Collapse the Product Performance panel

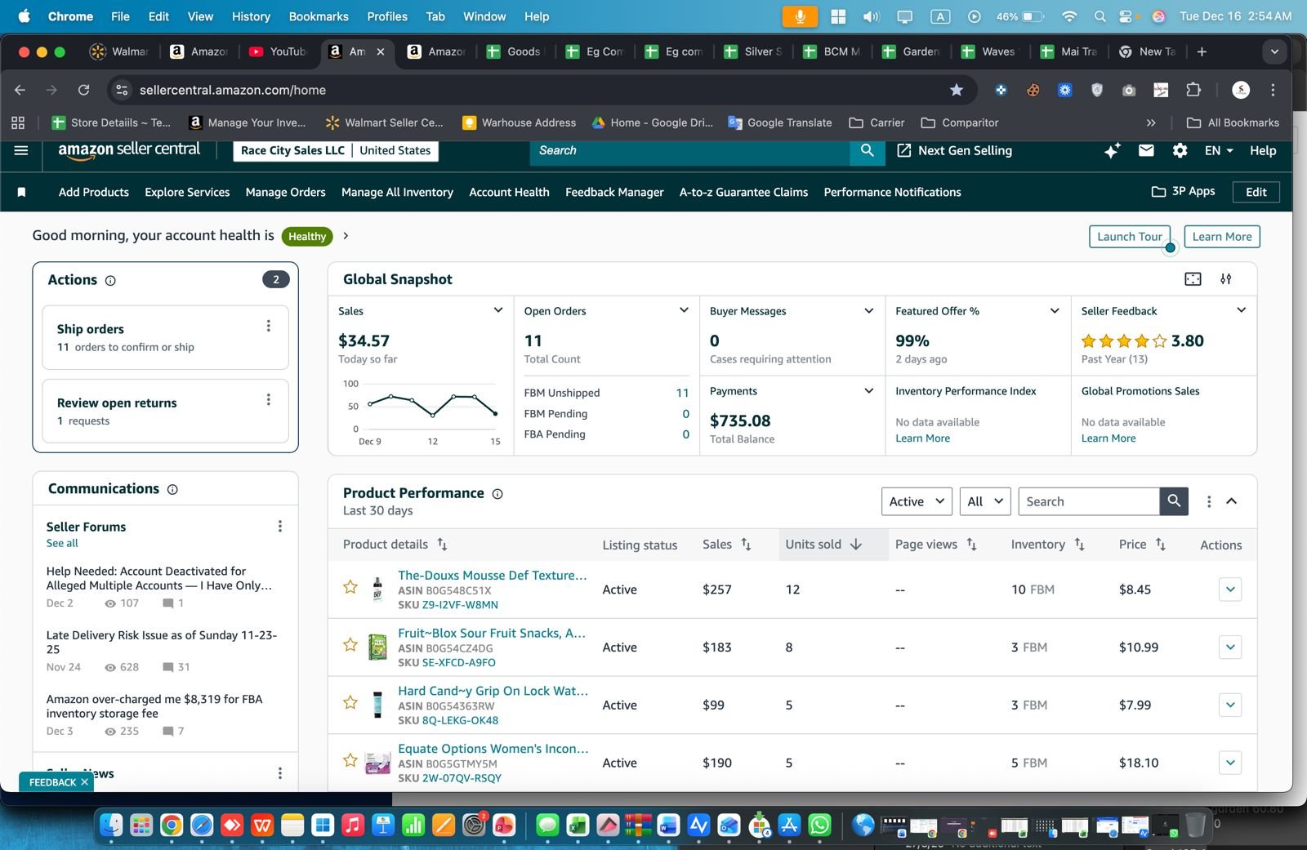click(1232, 501)
